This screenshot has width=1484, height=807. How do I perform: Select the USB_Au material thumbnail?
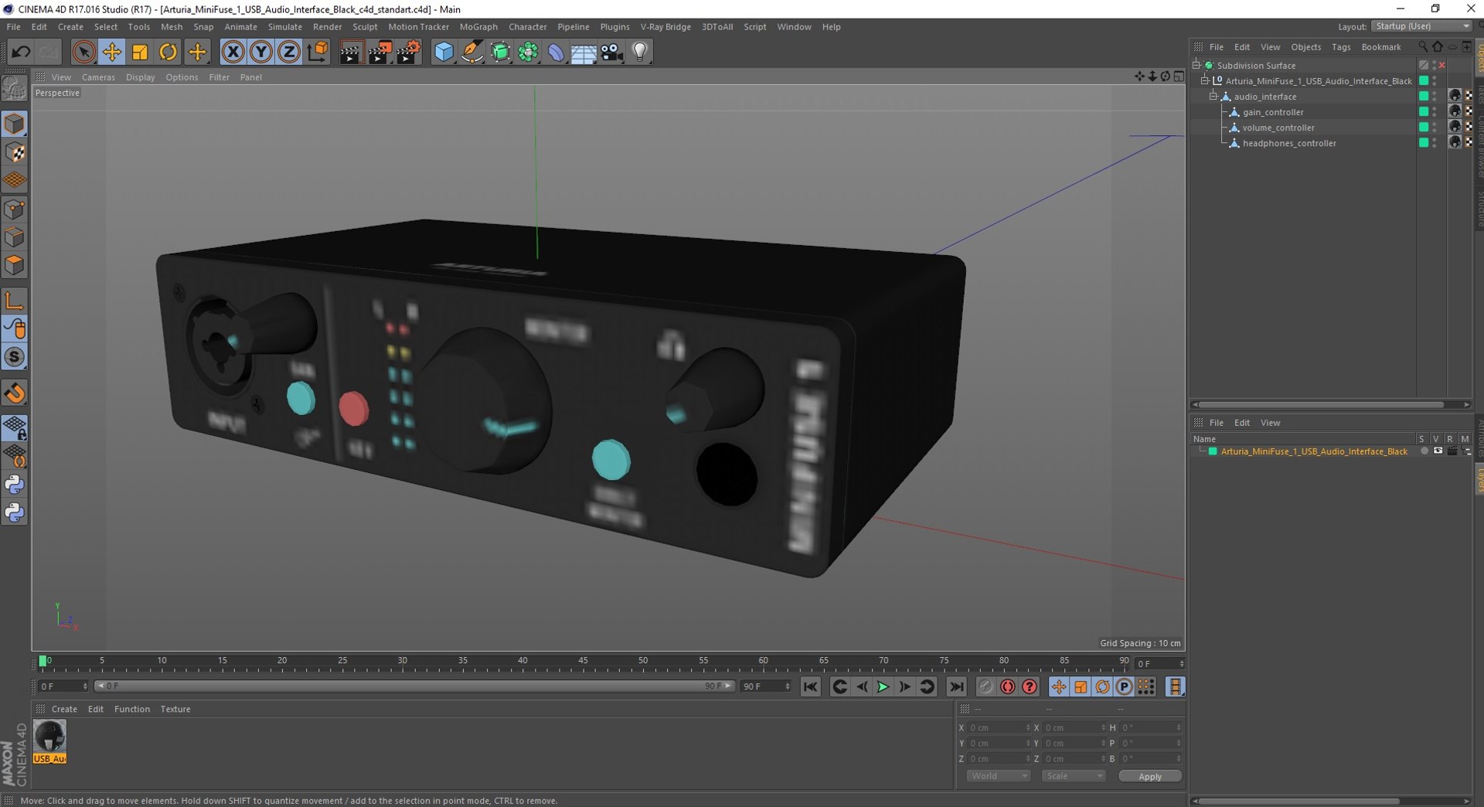click(x=50, y=741)
